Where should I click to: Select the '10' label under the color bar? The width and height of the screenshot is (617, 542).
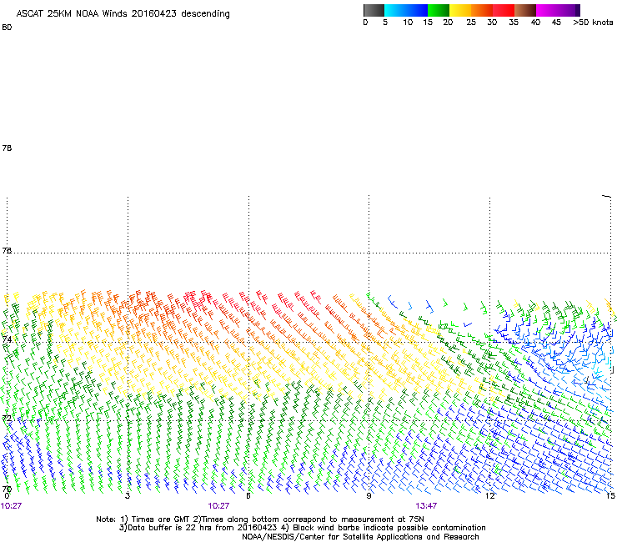(408, 23)
